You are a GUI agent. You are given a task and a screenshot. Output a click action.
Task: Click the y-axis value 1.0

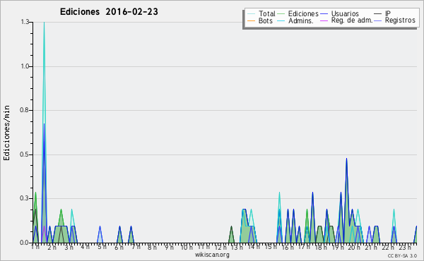(x=25, y=66)
